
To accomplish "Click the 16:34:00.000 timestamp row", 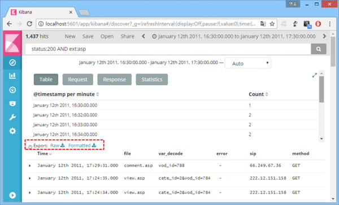I will (x=175, y=134).
